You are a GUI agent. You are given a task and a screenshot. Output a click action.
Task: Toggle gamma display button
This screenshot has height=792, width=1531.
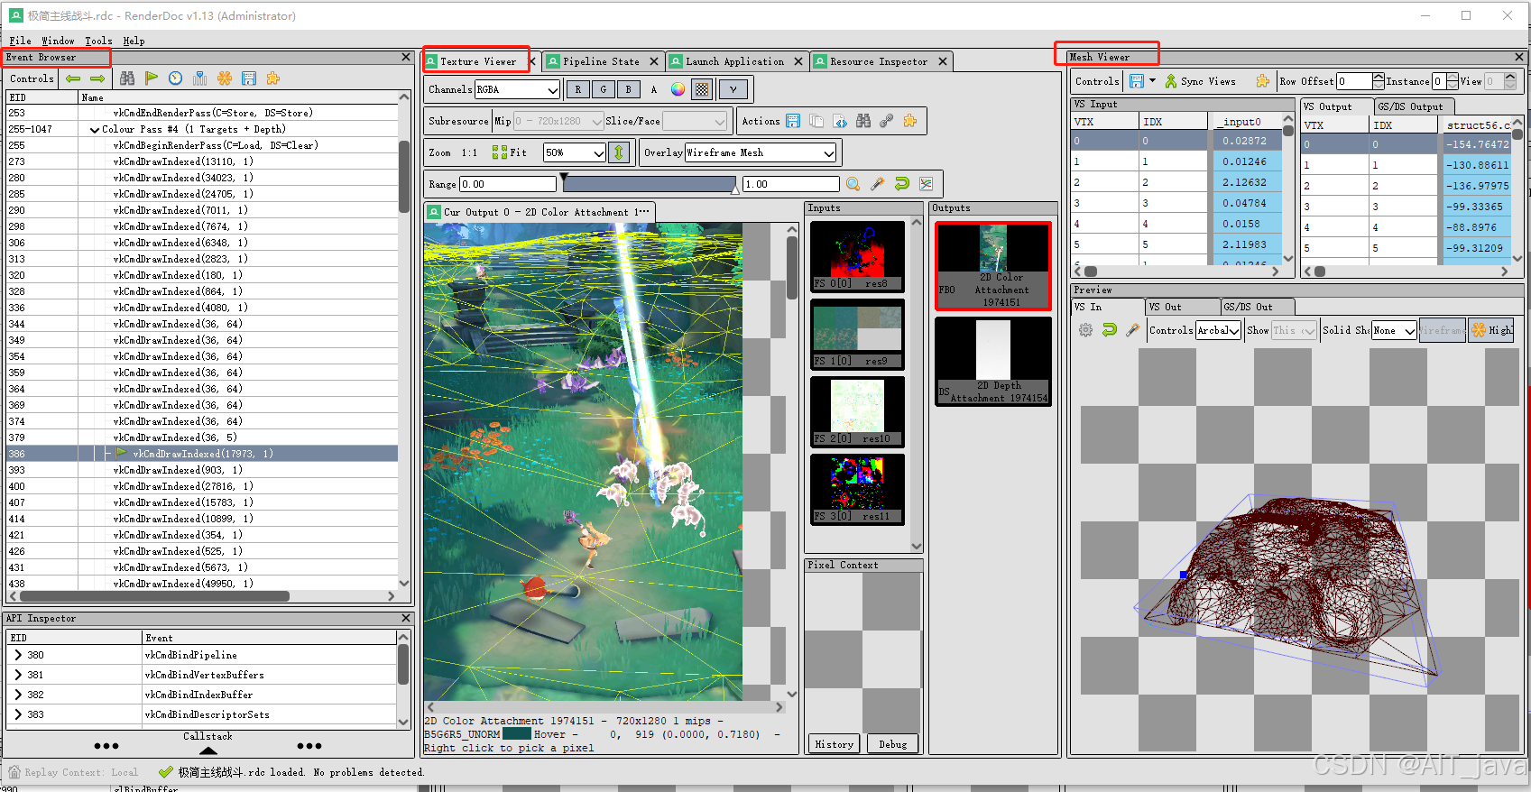click(733, 89)
